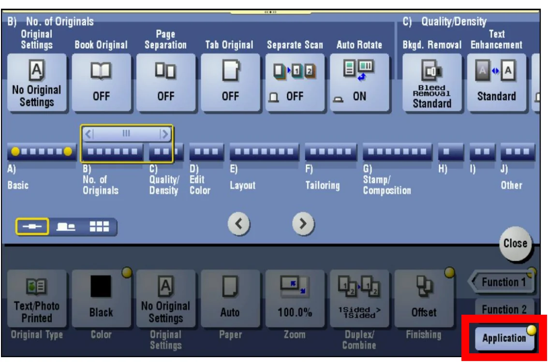
Task: Toggle Separate Scan setting
Action: tap(295, 83)
